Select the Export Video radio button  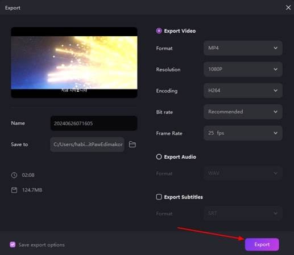coord(159,31)
